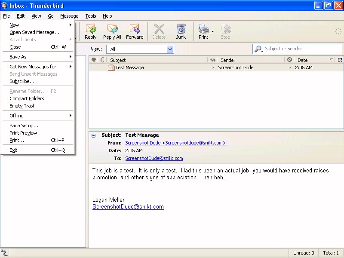
Task: Select Compact Folders menu entry
Action: pos(37,98)
